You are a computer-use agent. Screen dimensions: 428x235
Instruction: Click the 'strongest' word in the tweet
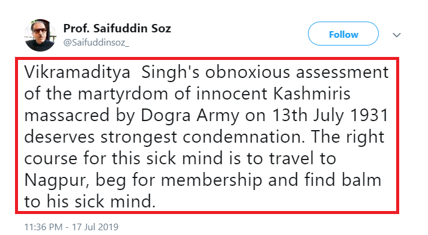139,138
